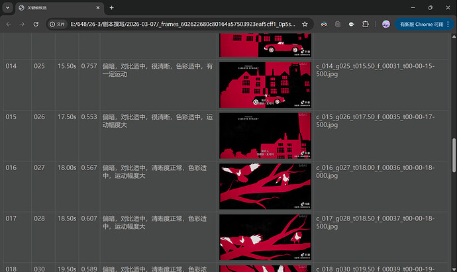
Task: Click the 文件 site info chip
Action: pyautogui.click(x=58, y=24)
